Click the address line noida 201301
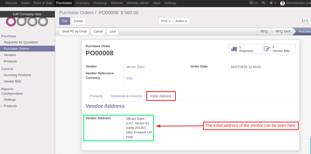Screen dimensions: 311x154 click(x=136, y=128)
